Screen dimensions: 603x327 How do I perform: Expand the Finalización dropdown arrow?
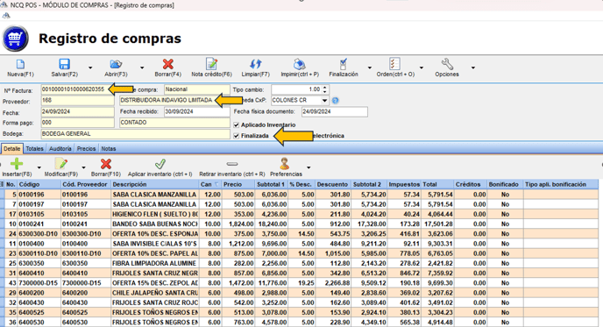370,68
